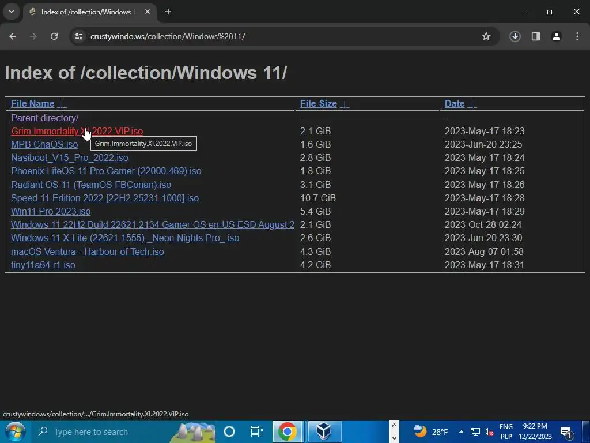Open the notification center icon

pos(566,431)
